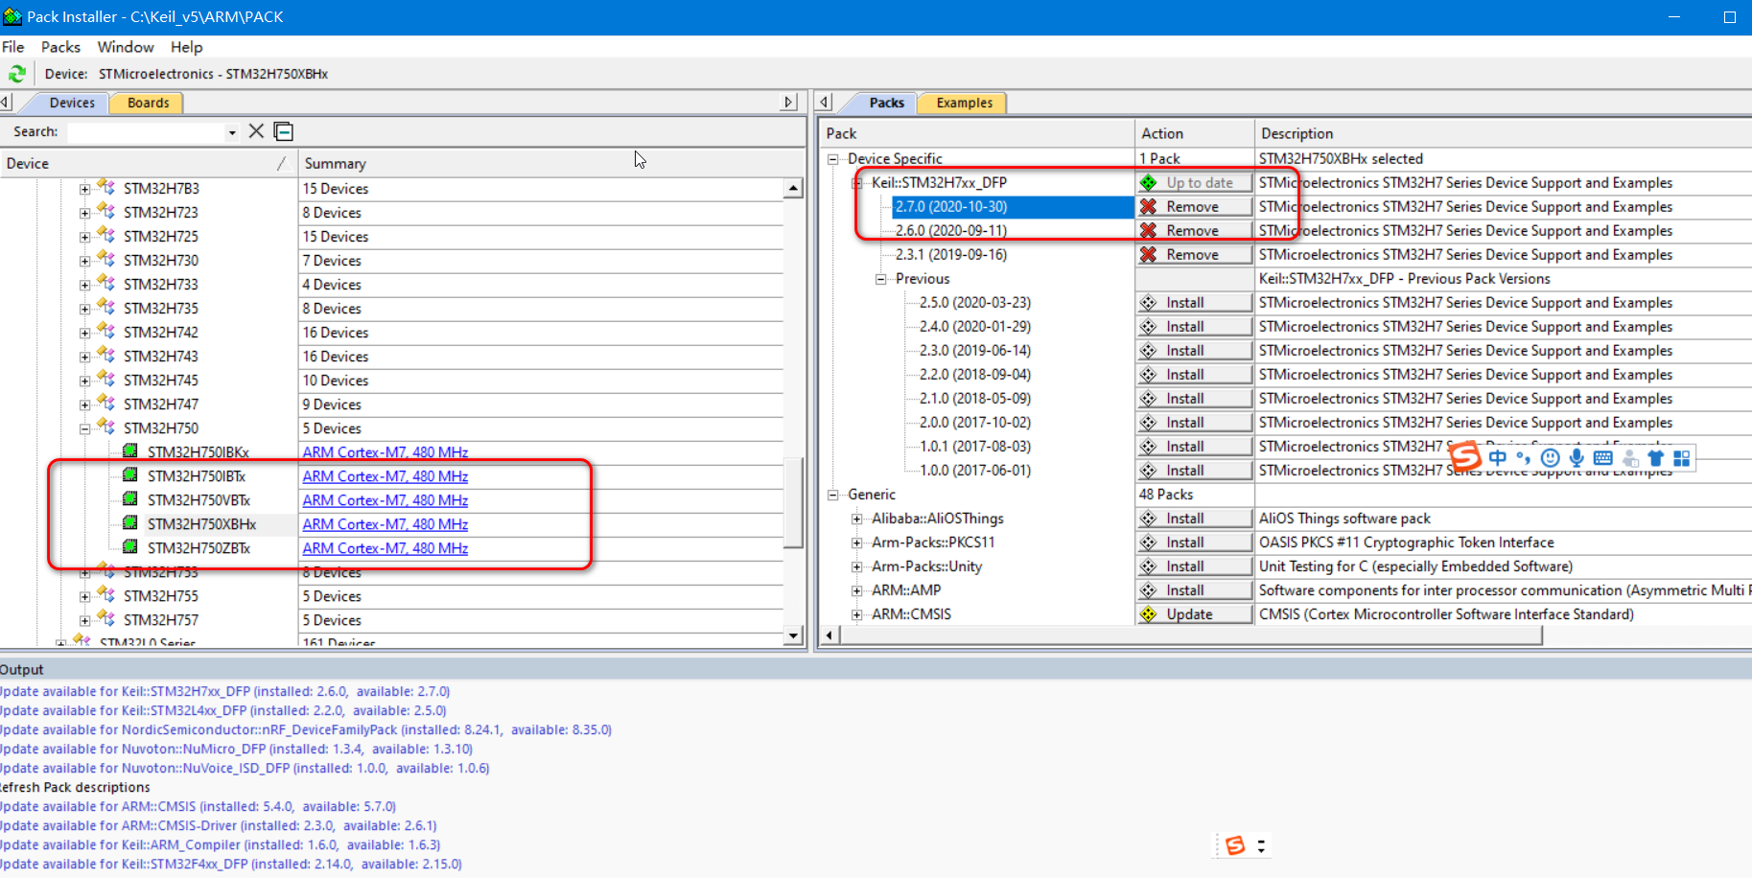Click the Sogou microphone voice input icon
Image resolution: width=1752 pixels, height=878 pixels.
coord(1577,458)
